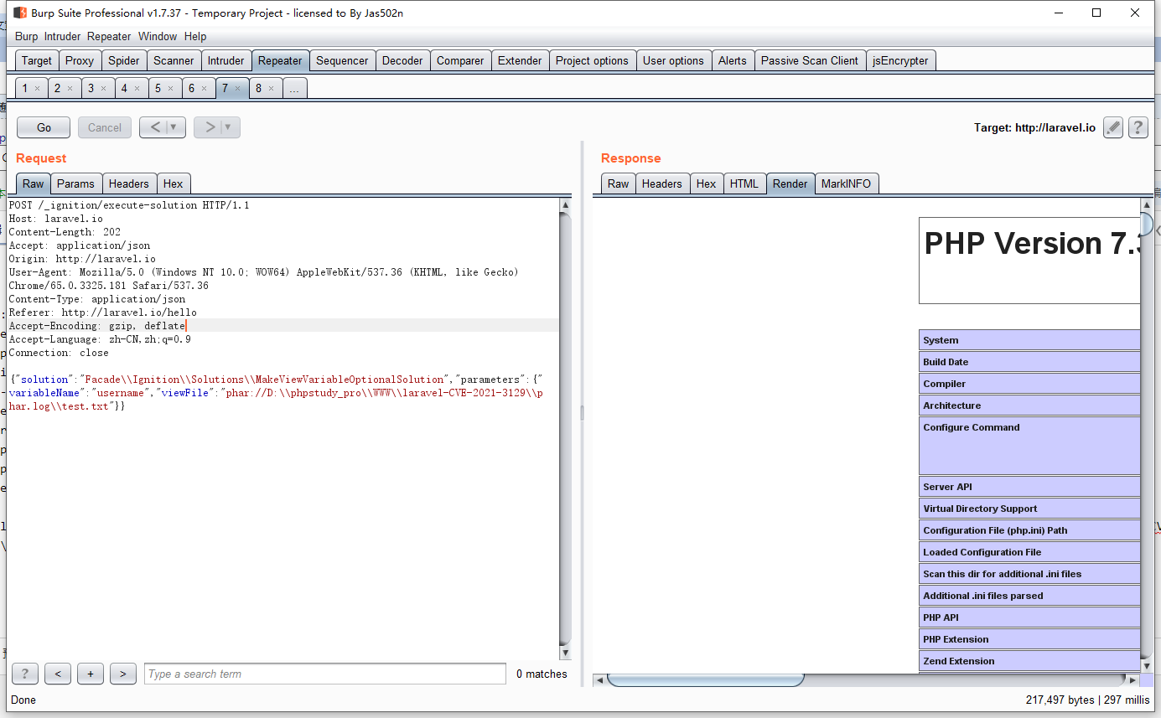The width and height of the screenshot is (1161, 718).
Task: Go forward to next request in history
Action: click(x=210, y=127)
